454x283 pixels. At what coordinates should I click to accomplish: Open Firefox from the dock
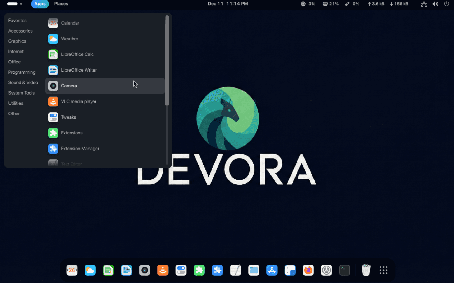click(308, 270)
